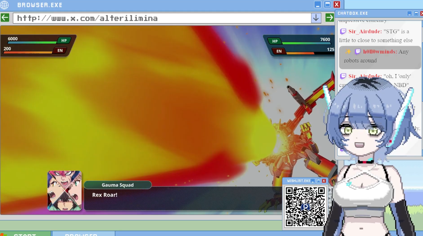Click the START button on the taskbar

click(x=26, y=234)
